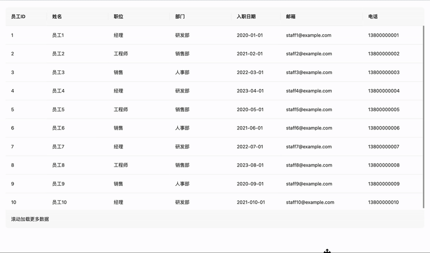Screen dimensions: 430x253
Task: Click hire date 2021-010-01
Action: [250, 203]
